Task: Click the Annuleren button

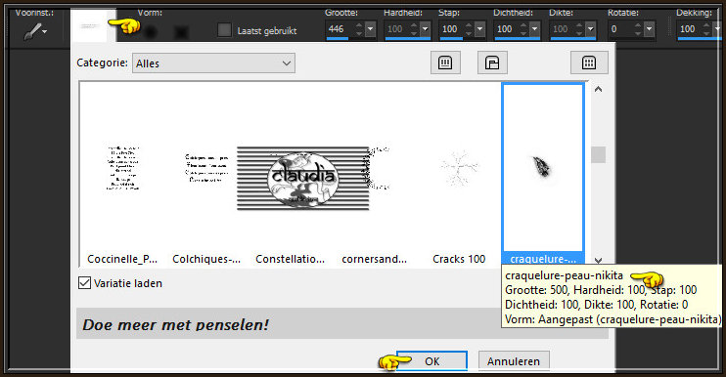Action: pyautogui.click(x=514, y=360)
